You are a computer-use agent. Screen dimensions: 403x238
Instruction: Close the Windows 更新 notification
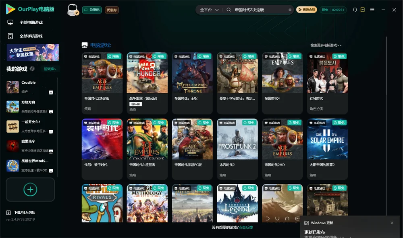tap(392, 223)
